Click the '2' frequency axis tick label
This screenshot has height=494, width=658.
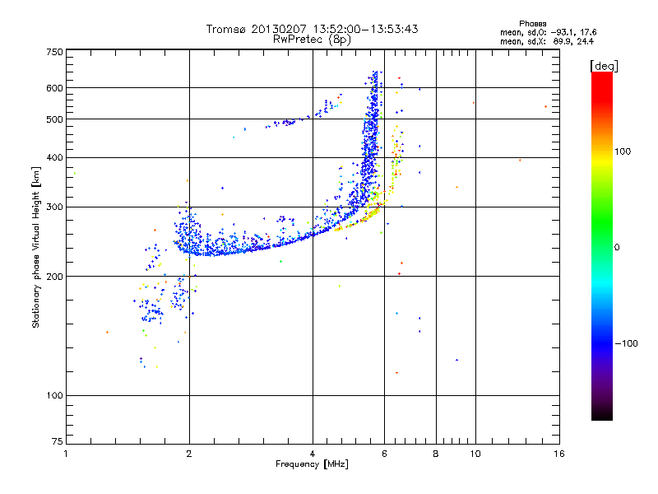[x=189, y=454]
